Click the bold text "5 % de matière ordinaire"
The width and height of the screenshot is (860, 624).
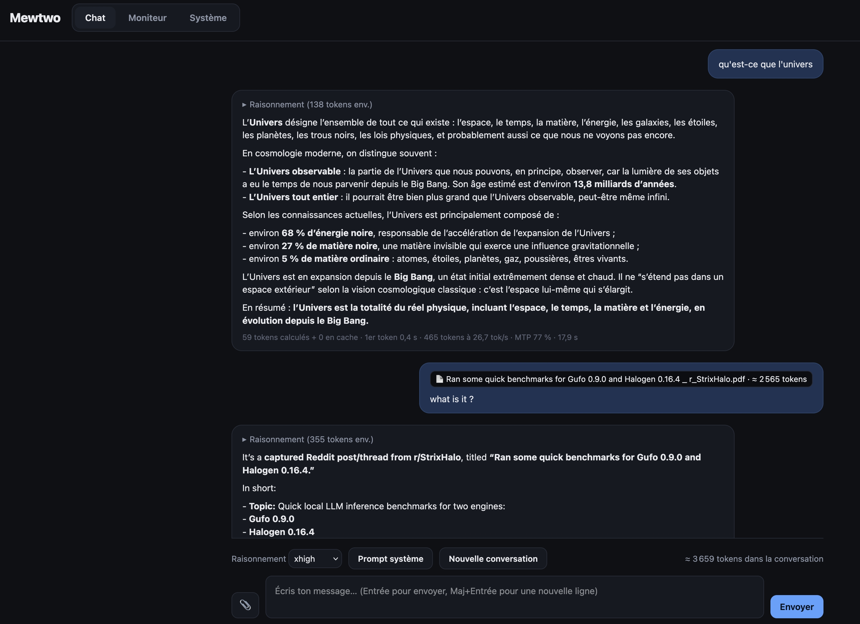pos(335,259)
